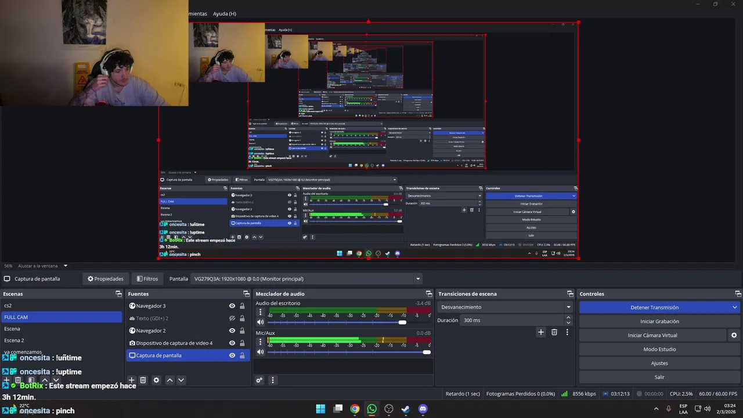Open Steam from the taskbar
Image resolution: width=743 pixels, height=418 pixels.
coord(406,409)
